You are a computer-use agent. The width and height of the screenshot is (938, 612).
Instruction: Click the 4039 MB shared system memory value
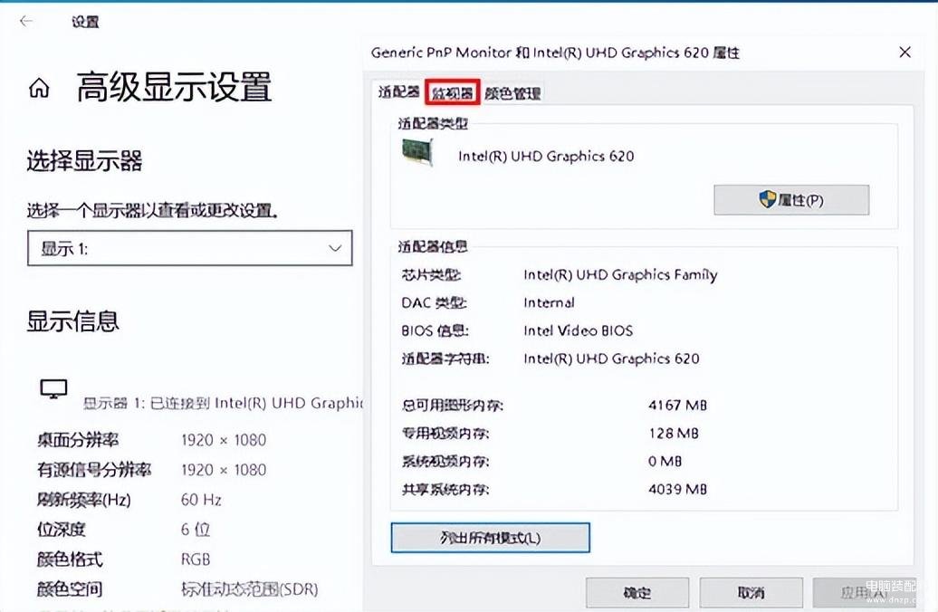(x=677, y=490)
